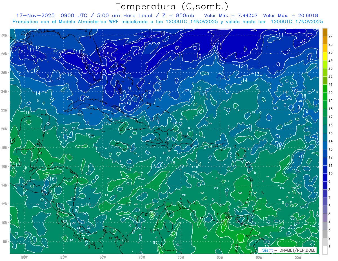This screenshot has width=338, height=261.
Task: Click the "65W" longitude axis label
Action: coord(220,257)
